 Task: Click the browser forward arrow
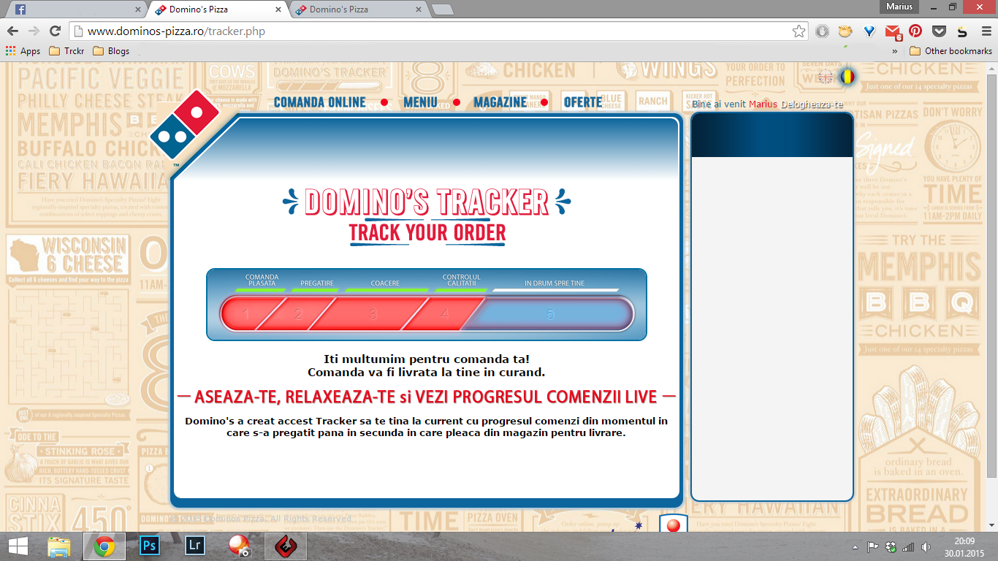tap(34, 31)
